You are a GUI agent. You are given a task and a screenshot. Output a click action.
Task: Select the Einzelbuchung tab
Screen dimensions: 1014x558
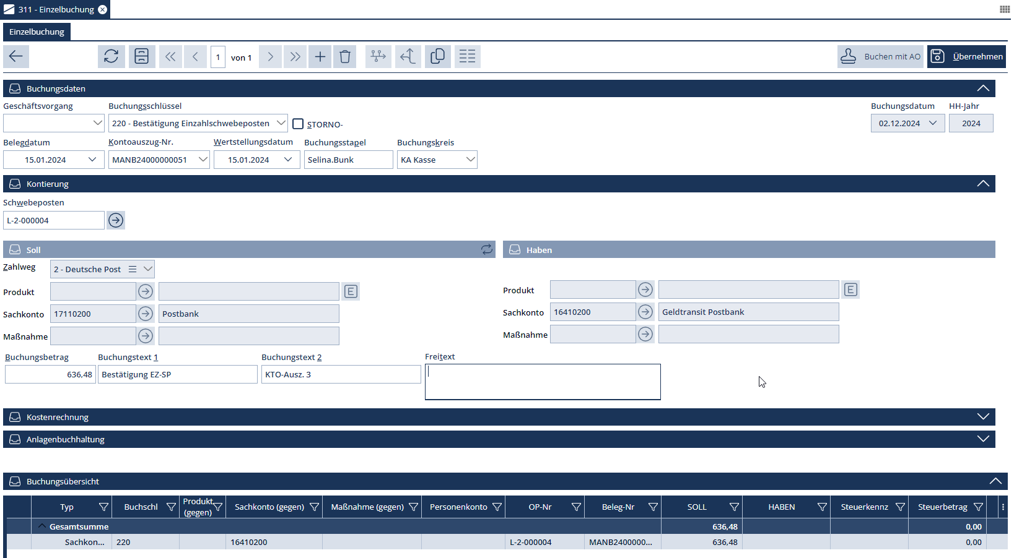coord(37,32)
